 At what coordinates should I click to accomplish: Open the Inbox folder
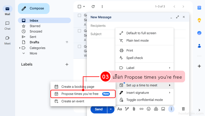44,21
